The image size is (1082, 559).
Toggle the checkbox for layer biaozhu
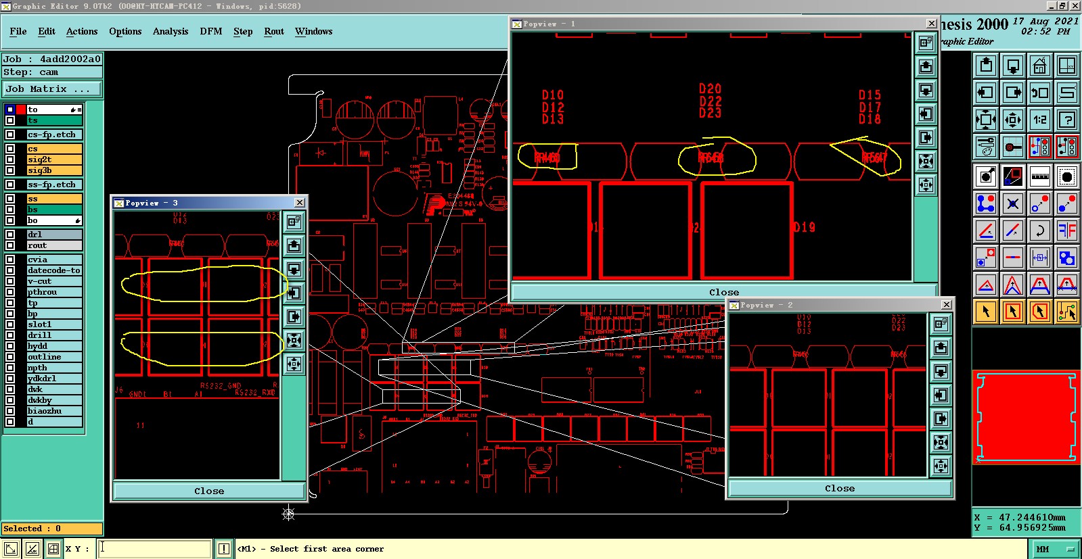[10, 411]
